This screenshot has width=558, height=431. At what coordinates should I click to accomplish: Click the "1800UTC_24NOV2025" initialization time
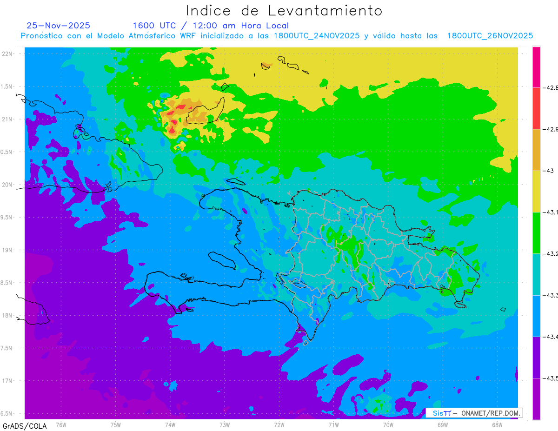pyautogui.click(x=316, y=36)
